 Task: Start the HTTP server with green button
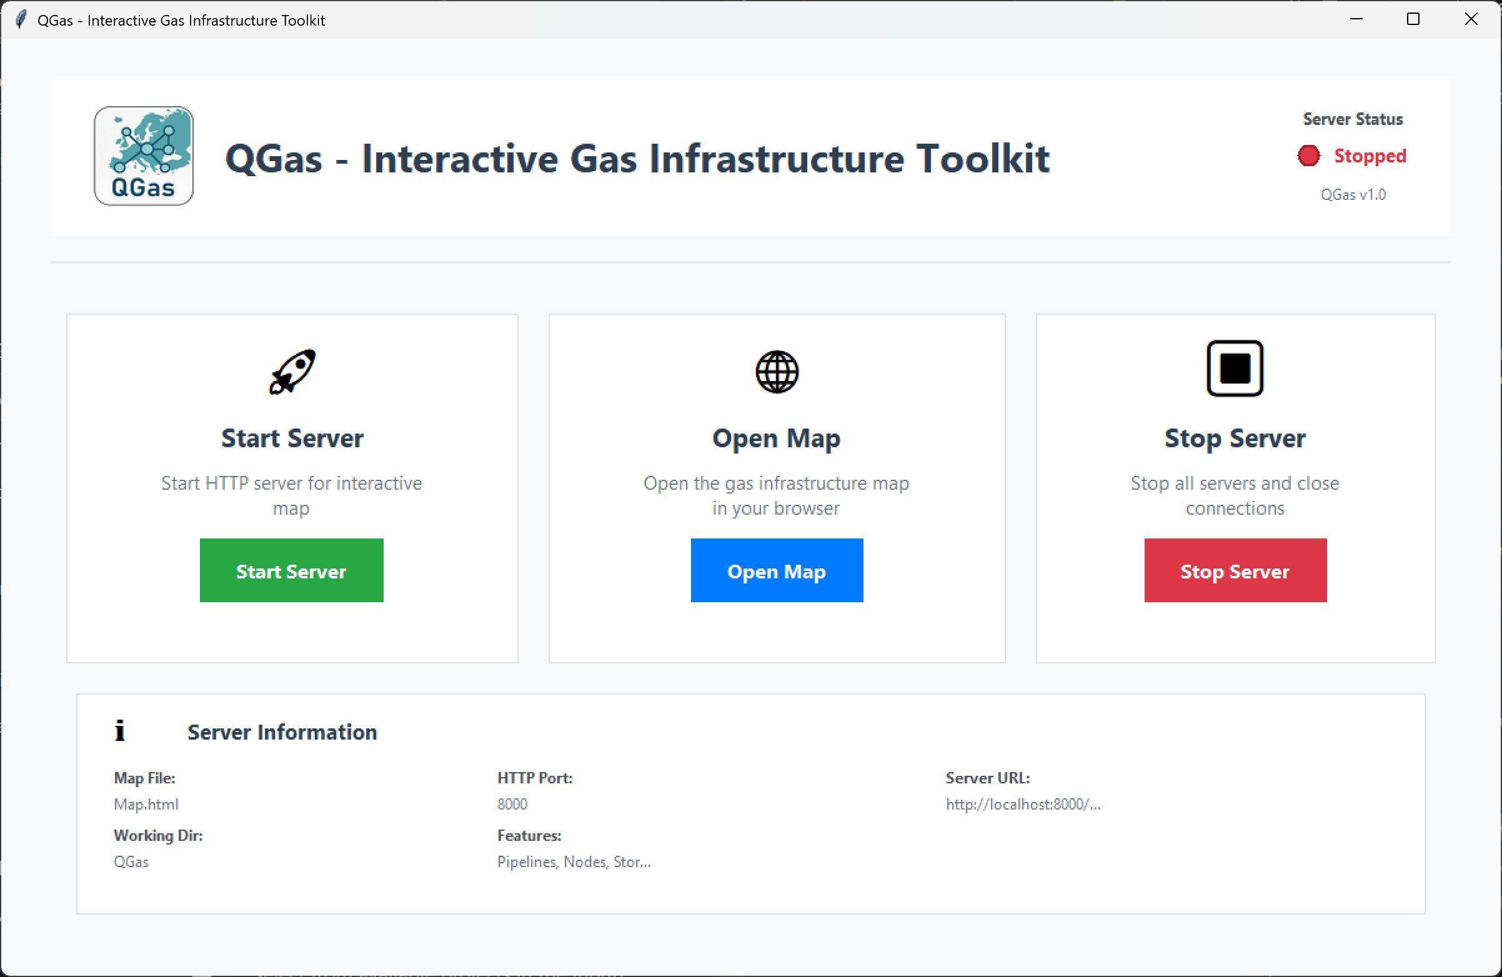(292, 570)
